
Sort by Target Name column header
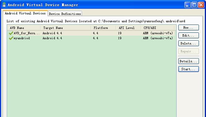click(66, 28)
